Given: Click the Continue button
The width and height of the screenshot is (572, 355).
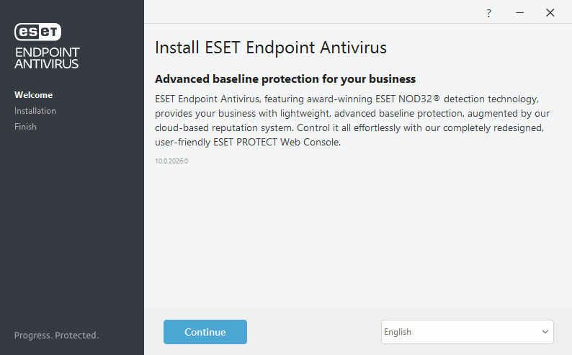Looking at the screenshot, I should click(205, 332).
